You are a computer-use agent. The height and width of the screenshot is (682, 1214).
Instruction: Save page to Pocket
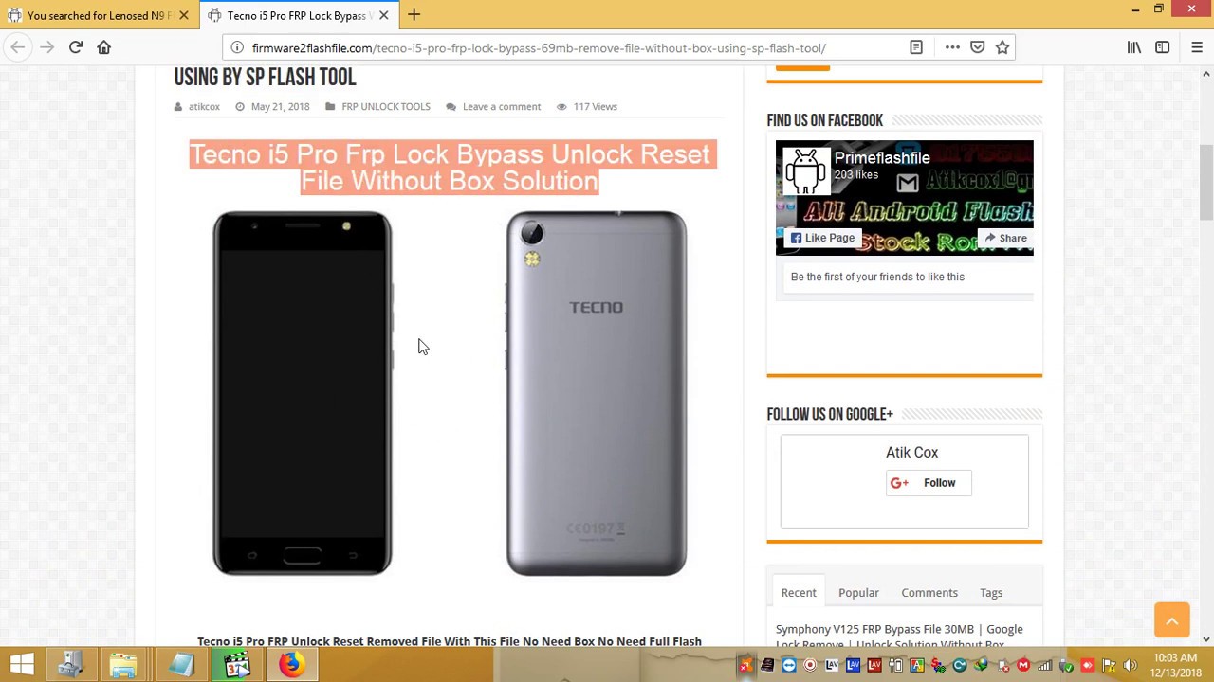pos(978,47)
